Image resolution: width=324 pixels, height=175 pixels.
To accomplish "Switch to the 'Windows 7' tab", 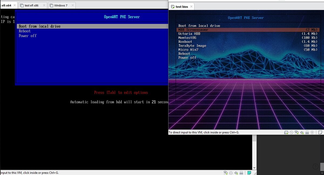I will pos(62,5).
